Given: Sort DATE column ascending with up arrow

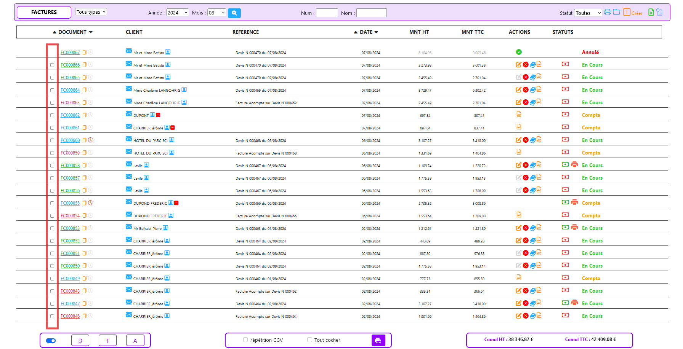Looking at the screenshot, I should pos(356,32).
